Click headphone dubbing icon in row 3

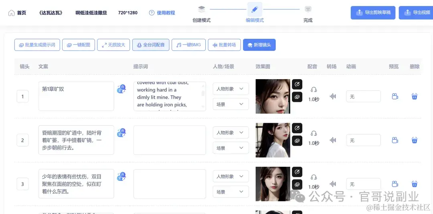click(x=314, y=177)
